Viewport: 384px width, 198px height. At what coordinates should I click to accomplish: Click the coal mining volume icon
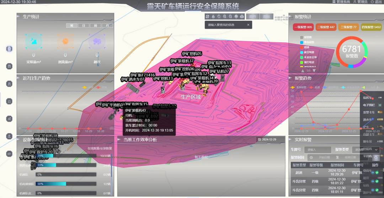tap(33, 42)
